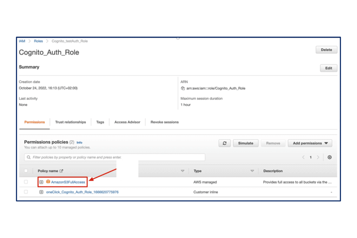Click the Cognito_testAuth_Role breadcrumb text

tap(70, 41)
